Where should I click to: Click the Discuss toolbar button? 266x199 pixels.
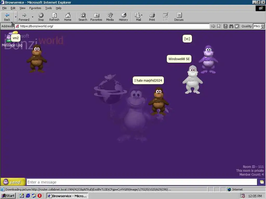click(179, 17)
